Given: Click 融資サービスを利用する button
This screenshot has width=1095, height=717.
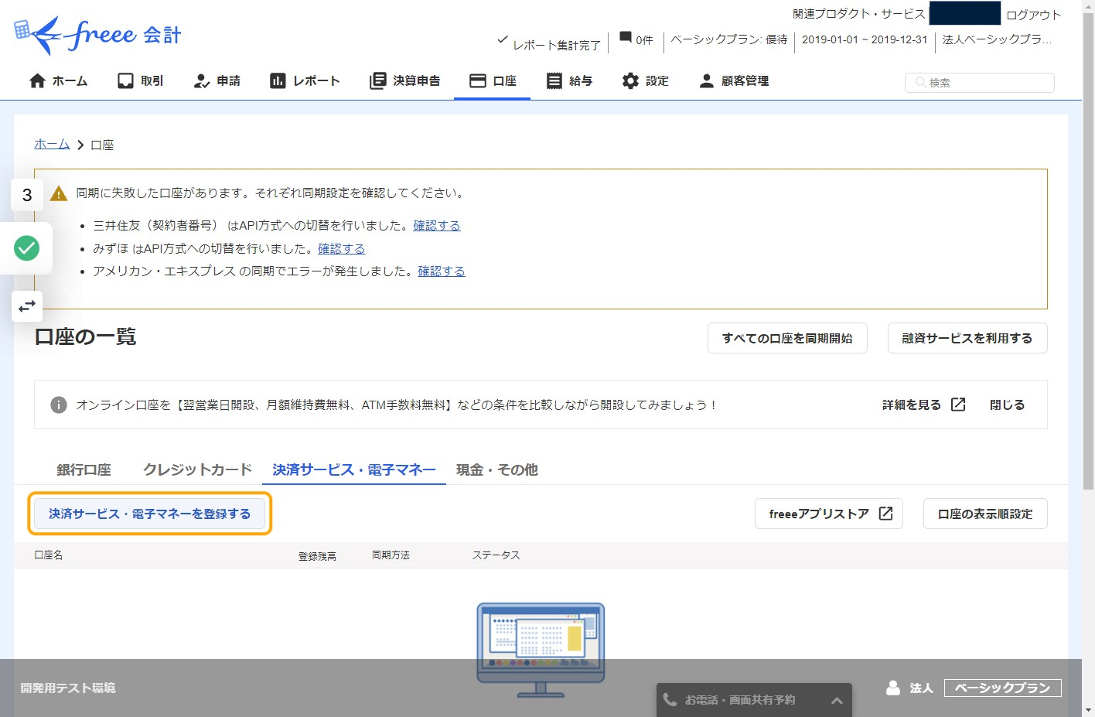Looking at the screenshot, I should tap(967, 338).
